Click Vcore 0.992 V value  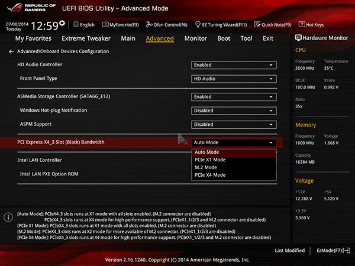point(331,87)
